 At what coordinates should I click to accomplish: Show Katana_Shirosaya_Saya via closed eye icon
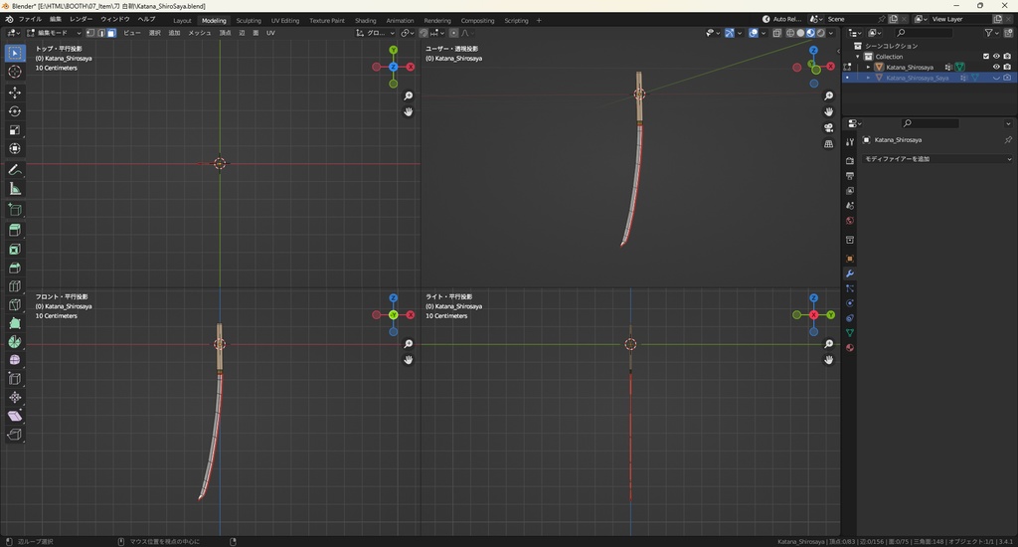(x=996, y=78)
